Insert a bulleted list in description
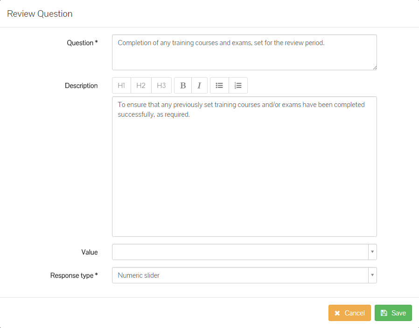 pyautogui.click(x=219, y=86)
